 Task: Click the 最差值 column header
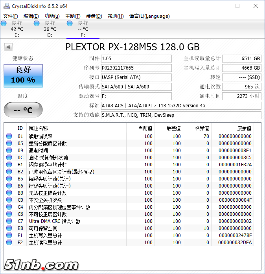(173, 128)
